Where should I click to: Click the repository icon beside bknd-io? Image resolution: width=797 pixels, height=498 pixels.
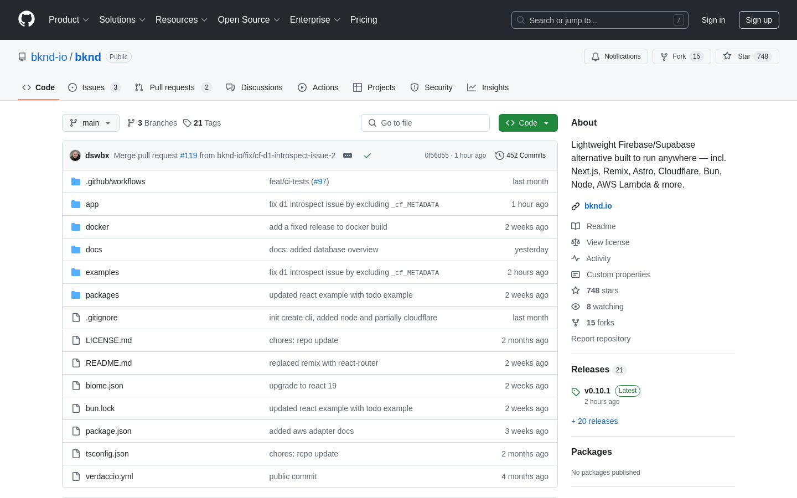click(22, 57)
